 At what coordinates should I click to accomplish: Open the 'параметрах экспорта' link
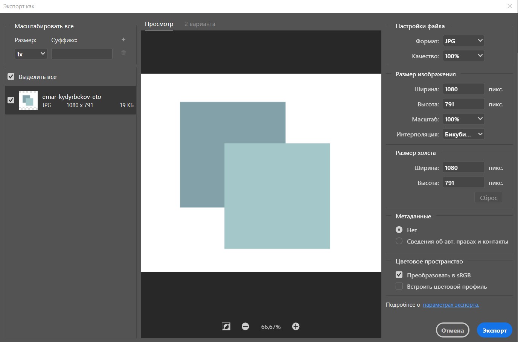click(x=451, y=305)
